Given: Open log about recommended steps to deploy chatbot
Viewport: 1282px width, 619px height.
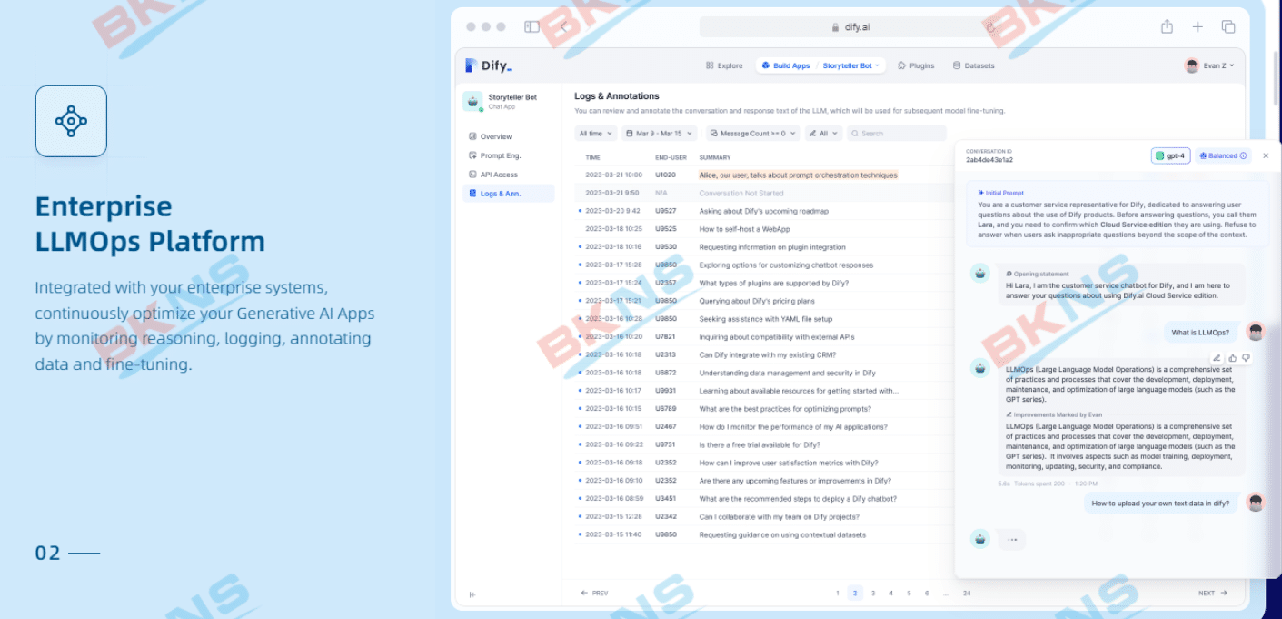Looking at the screenshot, I should coord(763,499).
